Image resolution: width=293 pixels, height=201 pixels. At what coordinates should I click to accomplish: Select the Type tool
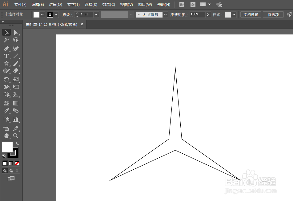point(6,56)
